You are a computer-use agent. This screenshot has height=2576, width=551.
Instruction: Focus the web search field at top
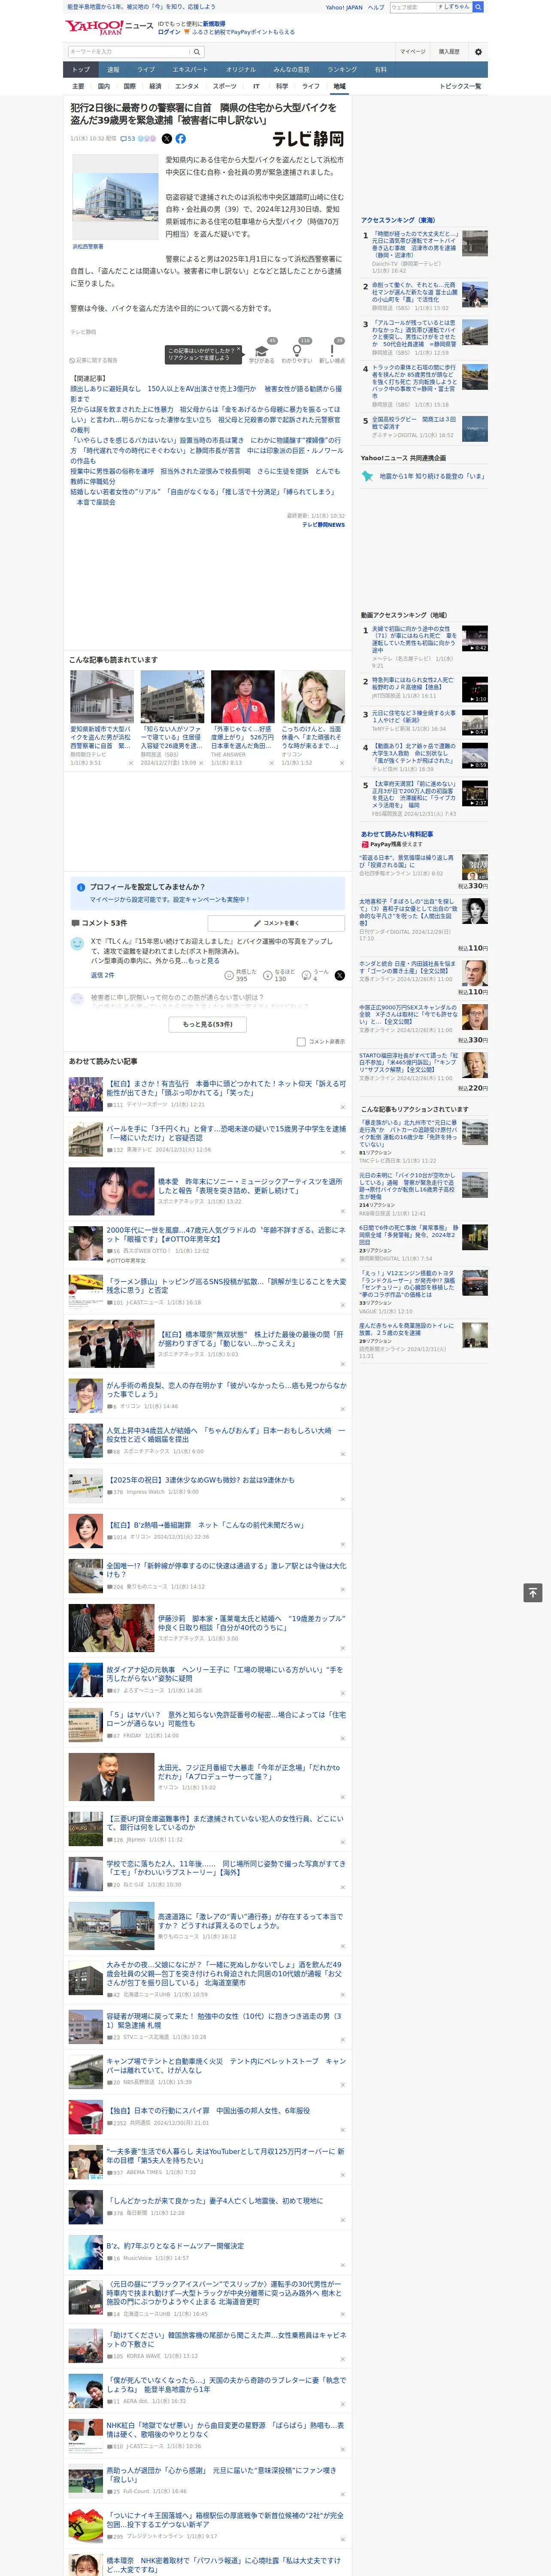413,7
